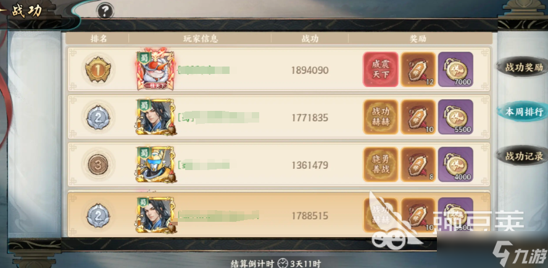Open the question mark help icon
This screenshot has width=548, height=268.
pos(105,12)
